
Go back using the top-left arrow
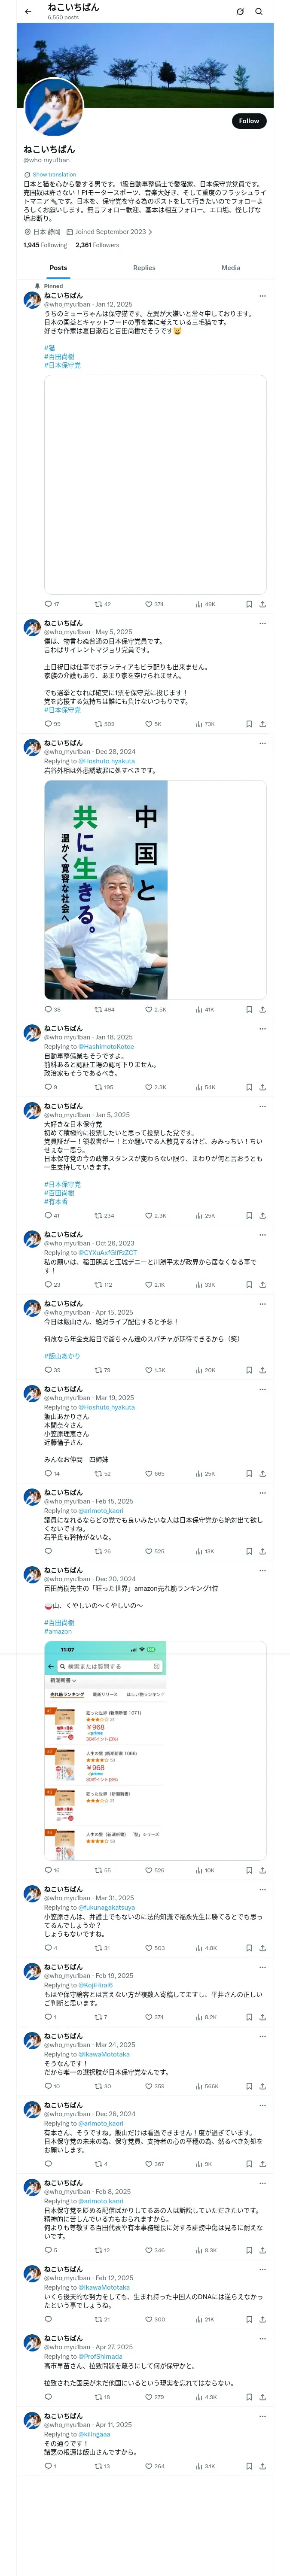[28, 12]
